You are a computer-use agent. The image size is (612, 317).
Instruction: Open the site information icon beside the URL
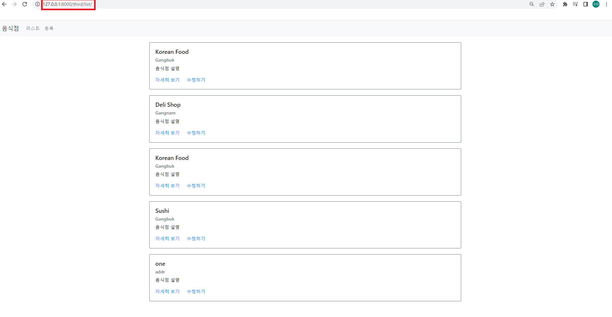point(38,4)
